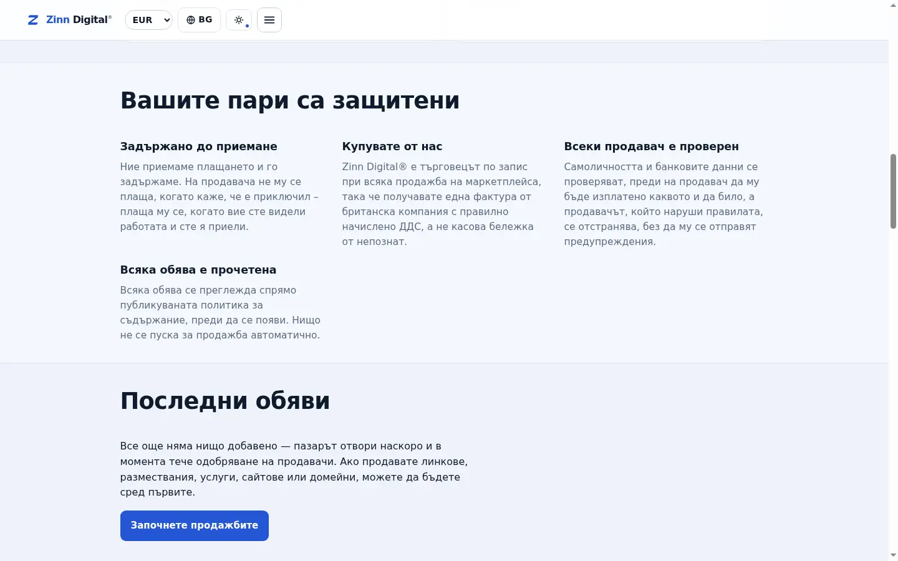This screenshot has width=898, height=561.
Task: Select the heading Вашите пари са защитени
Action: point(290,100)
